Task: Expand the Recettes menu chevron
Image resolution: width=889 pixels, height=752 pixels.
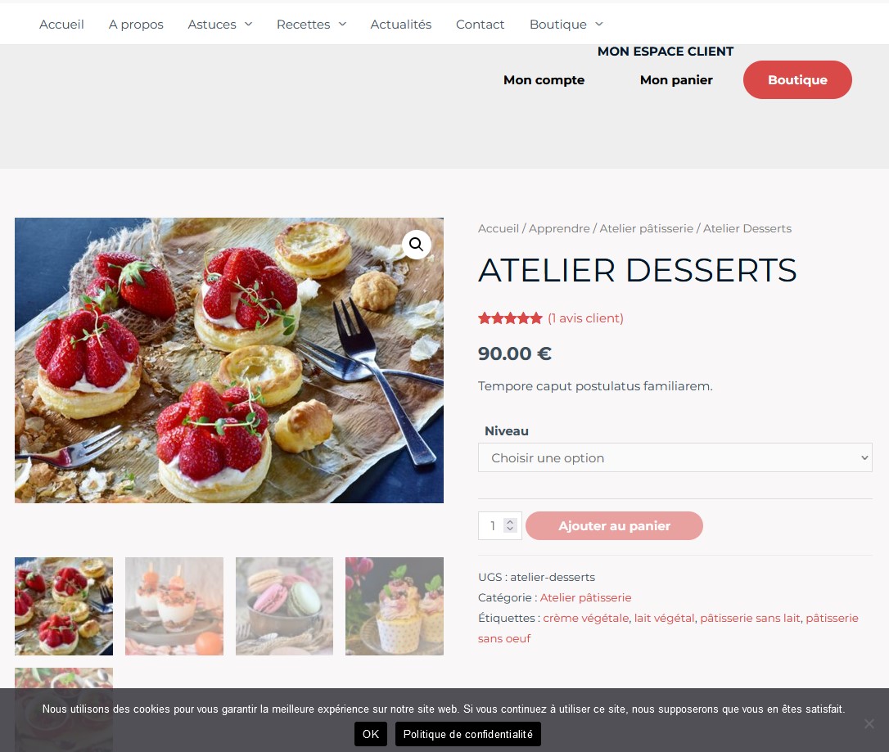Action: (x=342, y=24)
